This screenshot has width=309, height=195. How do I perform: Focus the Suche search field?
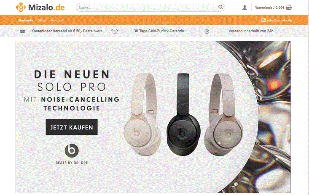pyautogui.click(x=150, y=8)
